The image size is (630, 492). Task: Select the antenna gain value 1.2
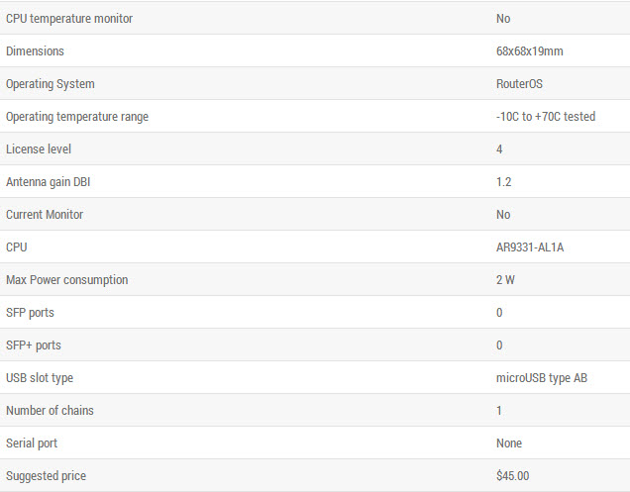click(504, 182)
